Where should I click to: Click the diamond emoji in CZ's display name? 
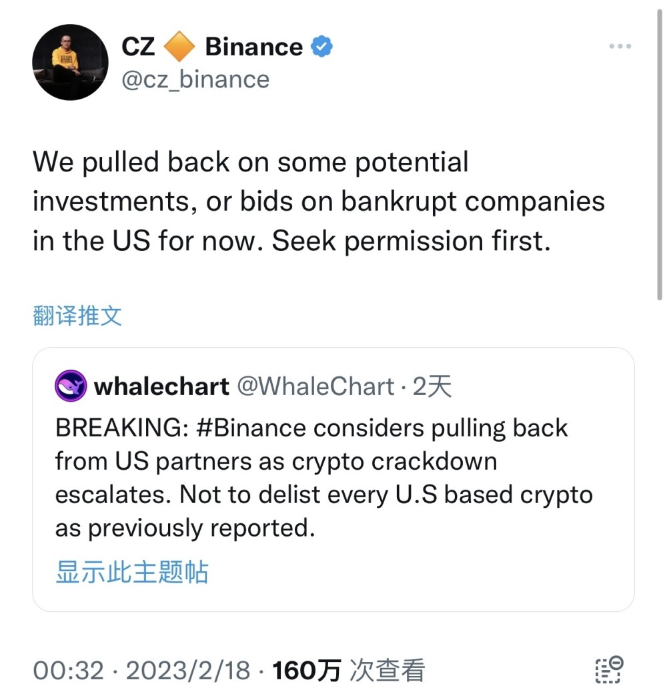click(179, 45)
